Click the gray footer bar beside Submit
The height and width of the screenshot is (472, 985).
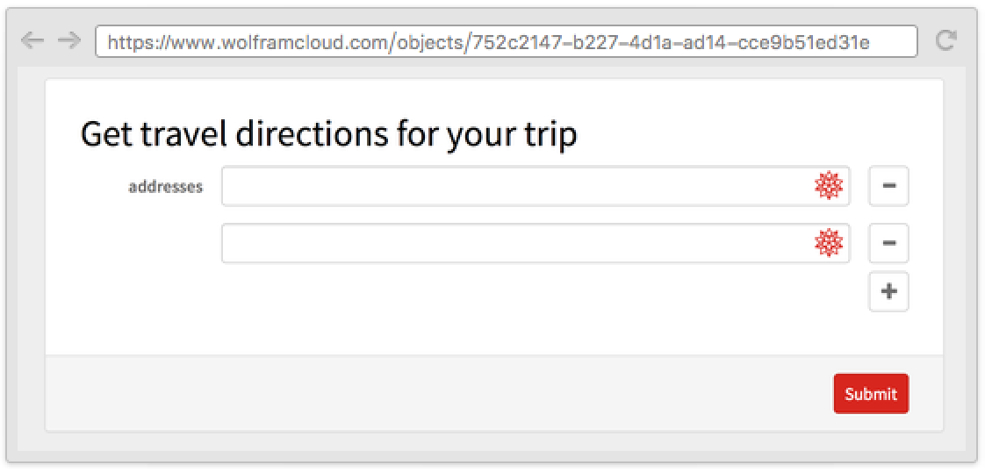click(x=440, y=394)
